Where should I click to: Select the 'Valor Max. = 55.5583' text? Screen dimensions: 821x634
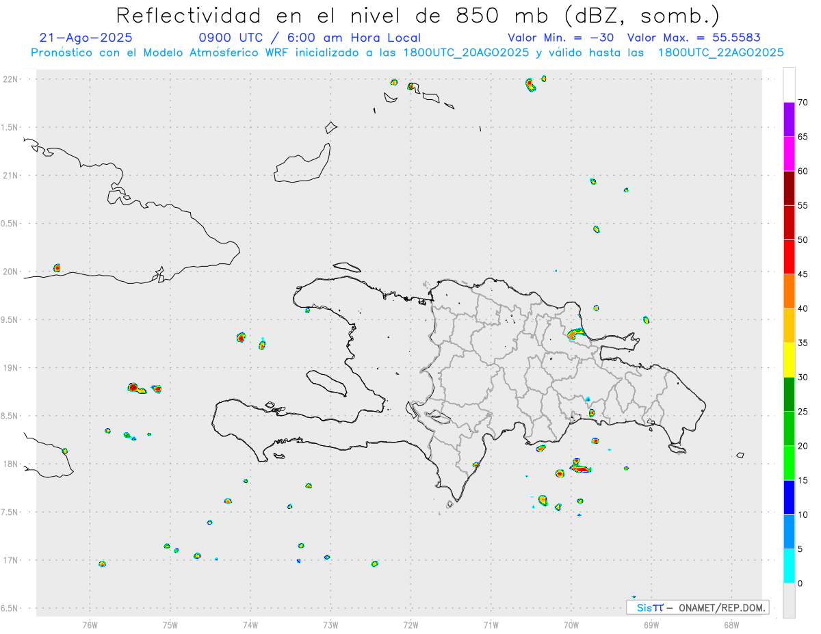[694, 38]
